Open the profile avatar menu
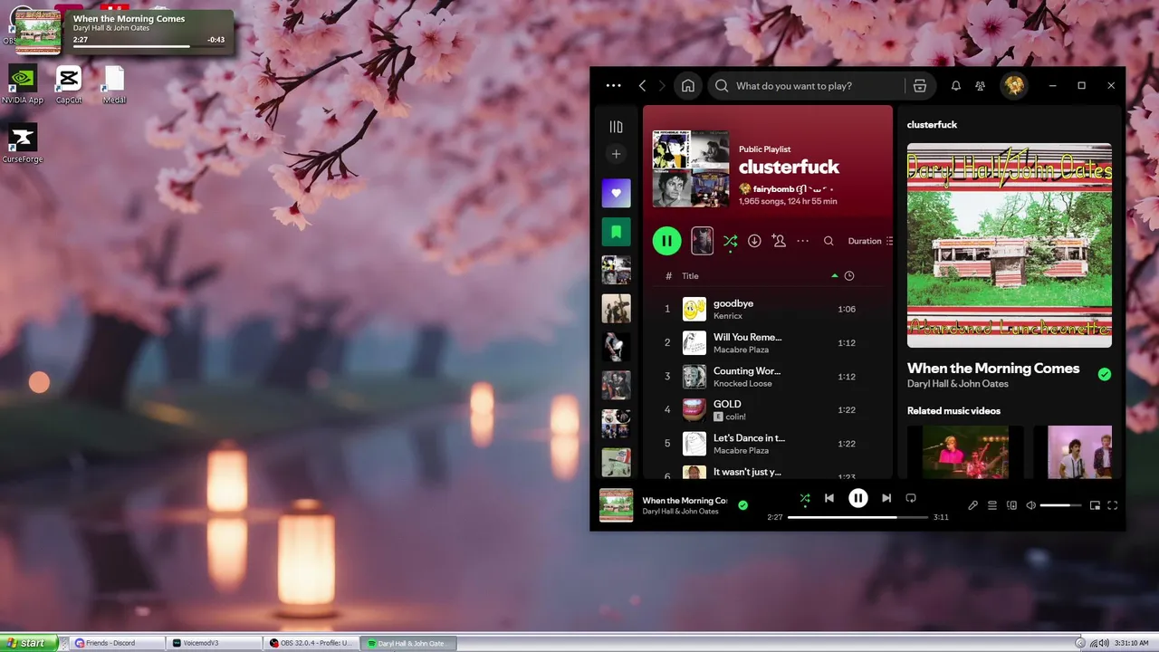This screenshot has height=652, width=1159. point(1014,86)
